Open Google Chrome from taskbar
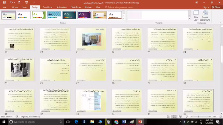The image size is (223, 125). (x=116, y=122)
